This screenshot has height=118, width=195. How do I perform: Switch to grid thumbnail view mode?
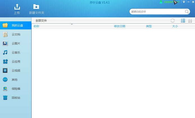coord(190,21)
